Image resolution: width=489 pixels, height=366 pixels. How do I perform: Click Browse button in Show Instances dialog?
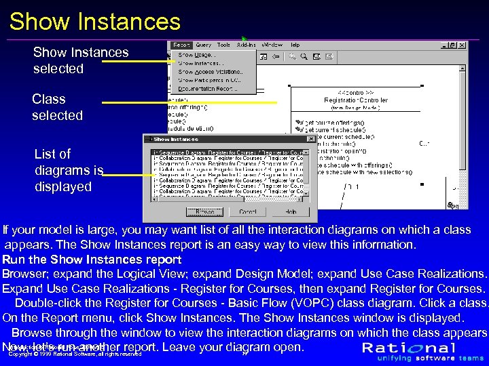pyautogui.click(x=204, y=212)
